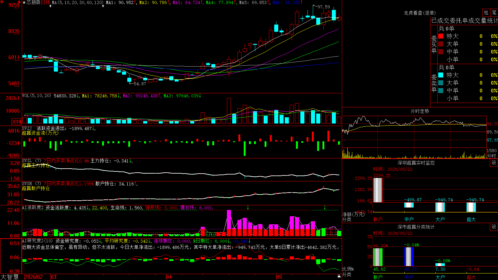This screenshot has height=280, width=498.
Task: Click the 超大 net amount bar in 实时监控
Action: (x=471, y=207)
